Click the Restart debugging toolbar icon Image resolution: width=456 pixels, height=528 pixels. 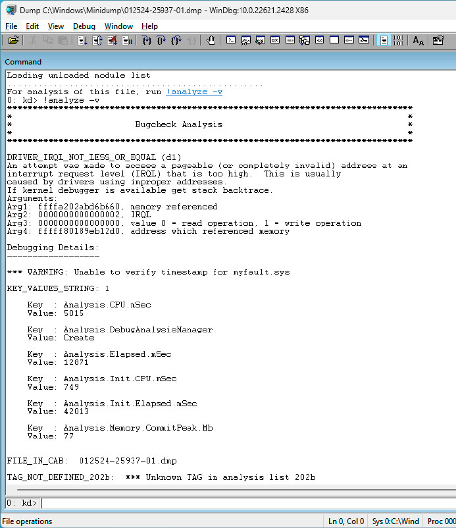click(97, 40)
